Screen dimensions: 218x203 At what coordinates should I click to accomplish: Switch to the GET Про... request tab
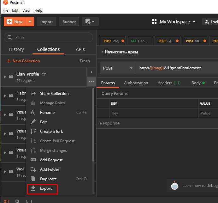140,41
